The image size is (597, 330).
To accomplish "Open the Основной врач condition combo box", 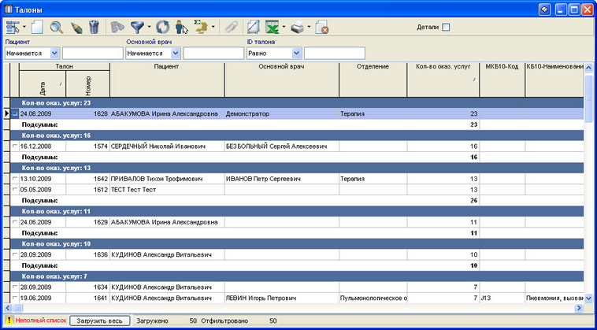I will [x=153, y=54].
